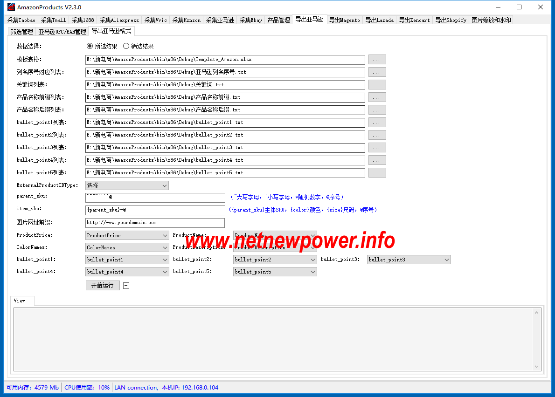Switch to the 采集亚马逊 tab
555x397 pixels.
(220, 20)
